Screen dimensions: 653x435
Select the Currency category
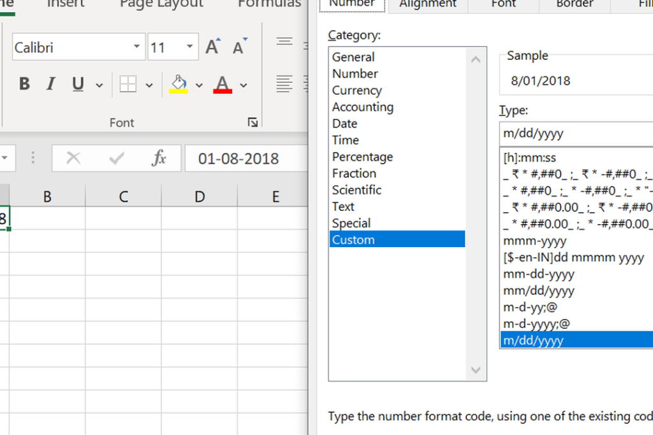(356, 90)
